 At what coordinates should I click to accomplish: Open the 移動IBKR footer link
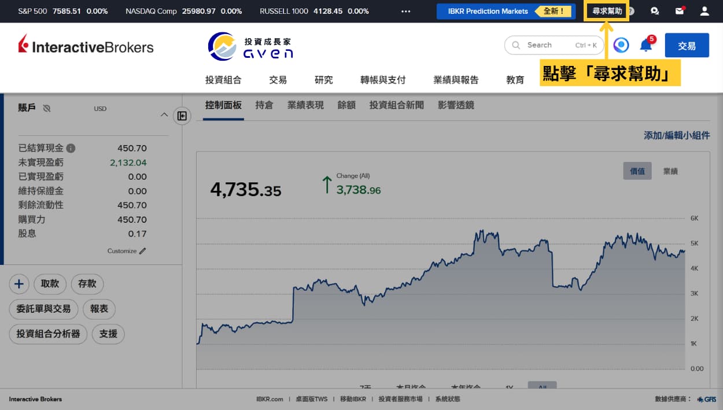click(x=353, y=399)
